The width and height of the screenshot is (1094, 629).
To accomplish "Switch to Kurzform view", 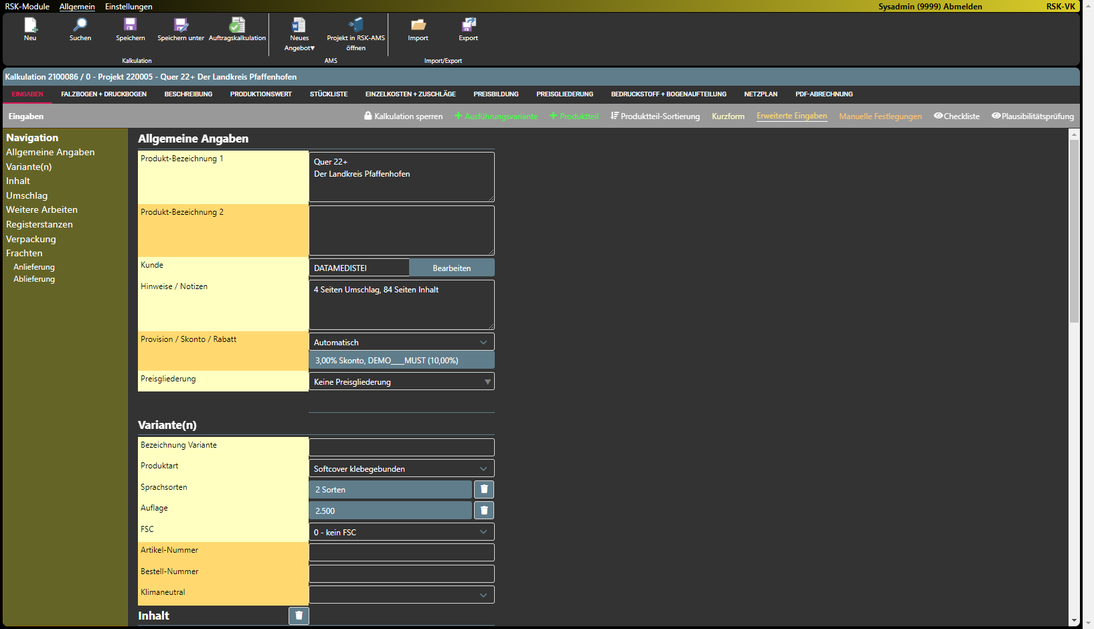I will point(728,116).
